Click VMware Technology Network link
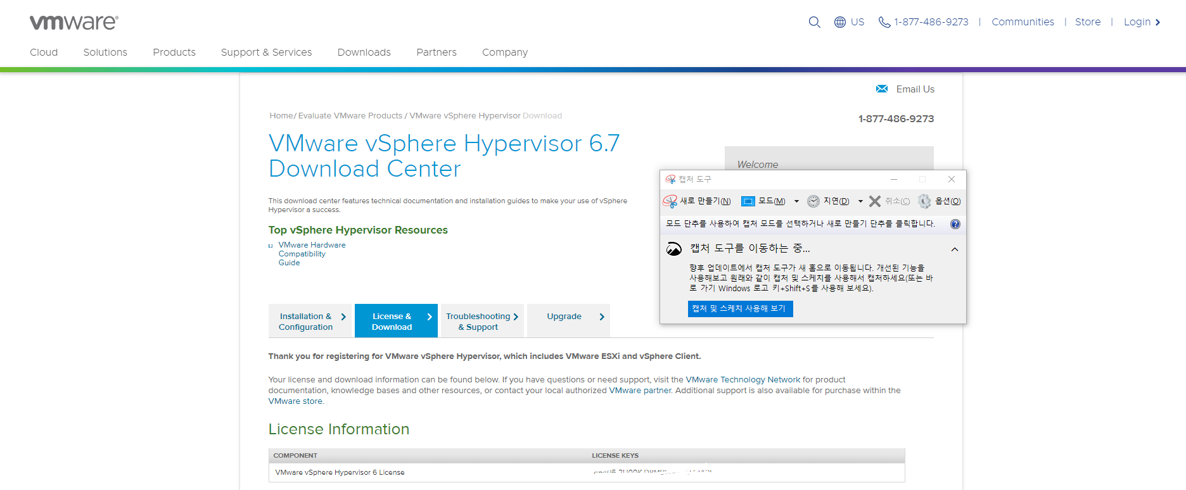Screen dimensions: 1186x490 click(x=743, y=380)
